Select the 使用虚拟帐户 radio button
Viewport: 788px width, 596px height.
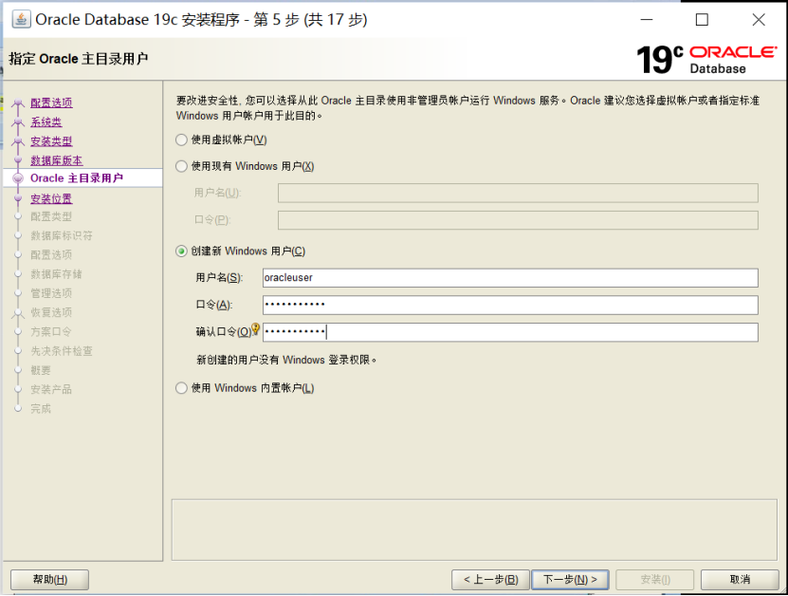[x=180, y=140]
